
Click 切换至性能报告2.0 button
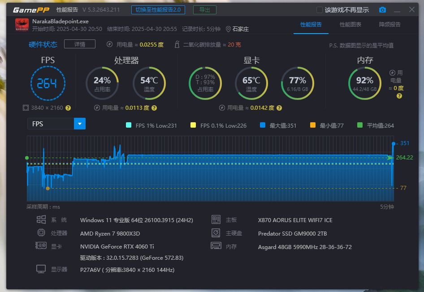158,10
